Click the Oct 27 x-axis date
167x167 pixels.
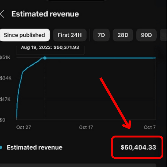point(24,127)
